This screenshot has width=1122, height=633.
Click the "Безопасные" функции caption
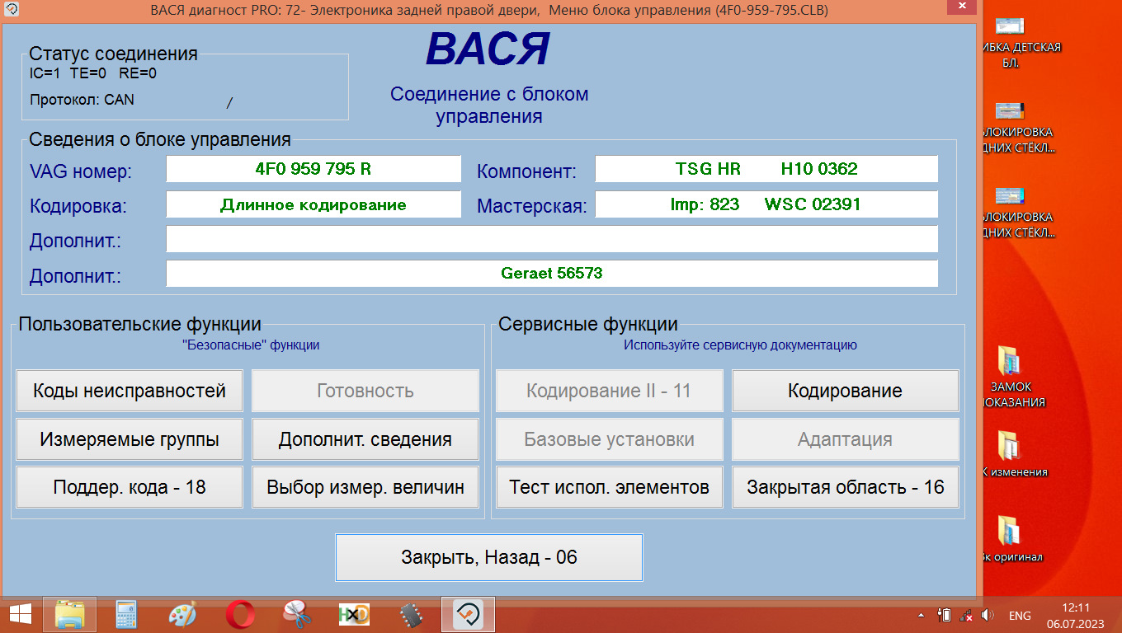(x=251, y=345)
